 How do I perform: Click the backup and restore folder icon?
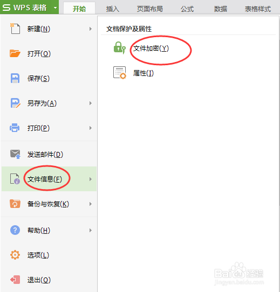coord(15,204)
